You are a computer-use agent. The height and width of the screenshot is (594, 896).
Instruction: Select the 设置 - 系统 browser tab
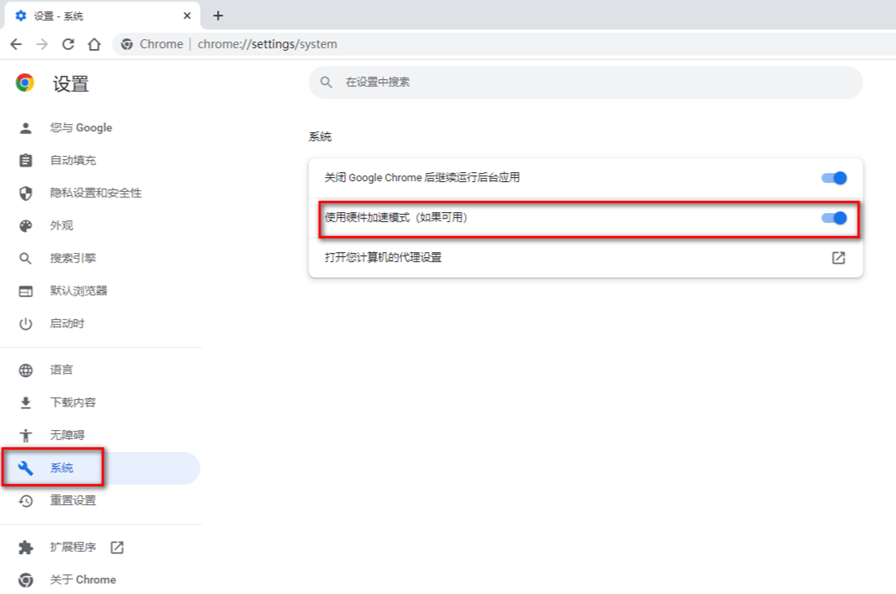102,16
